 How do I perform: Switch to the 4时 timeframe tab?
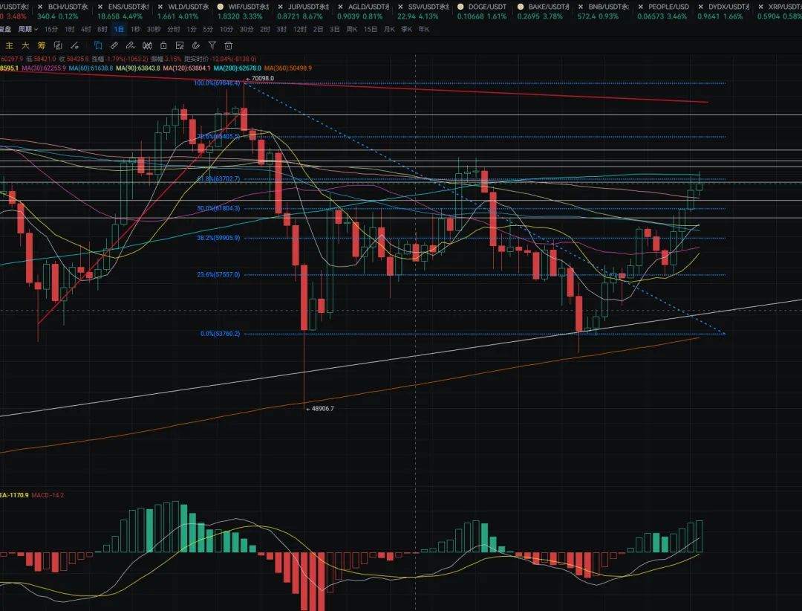tap(85, 29)
